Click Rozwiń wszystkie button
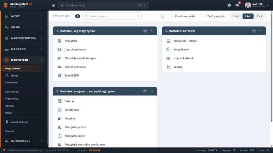Screen dimensions: 273x153 183,16
